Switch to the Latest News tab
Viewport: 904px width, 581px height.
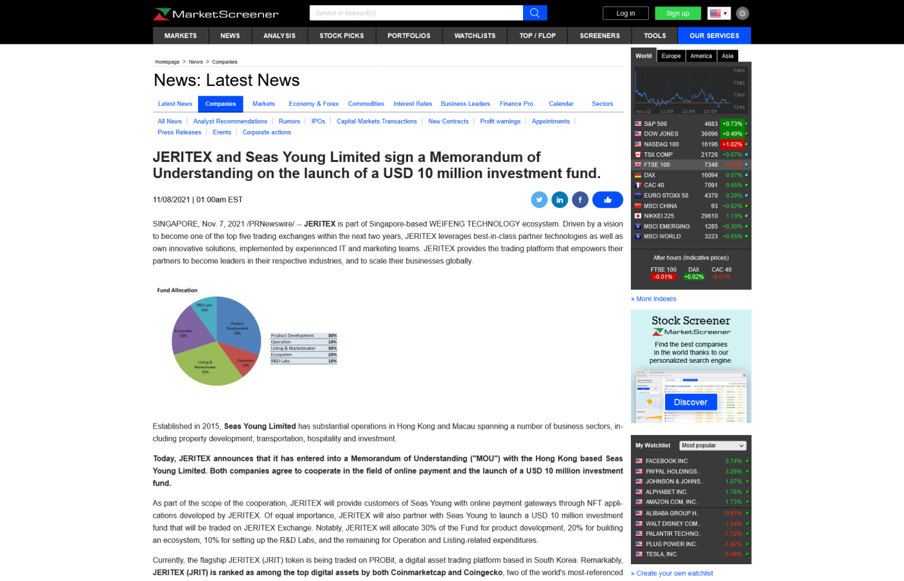175,104
